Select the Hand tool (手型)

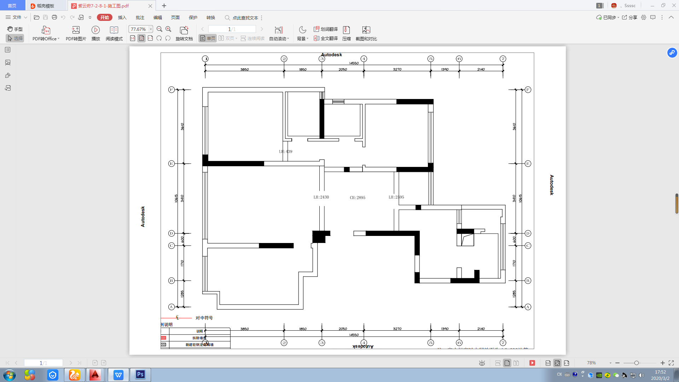click(15, 29)
